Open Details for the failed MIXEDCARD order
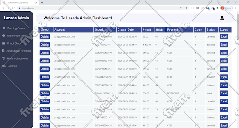 (x=45, y=93)
